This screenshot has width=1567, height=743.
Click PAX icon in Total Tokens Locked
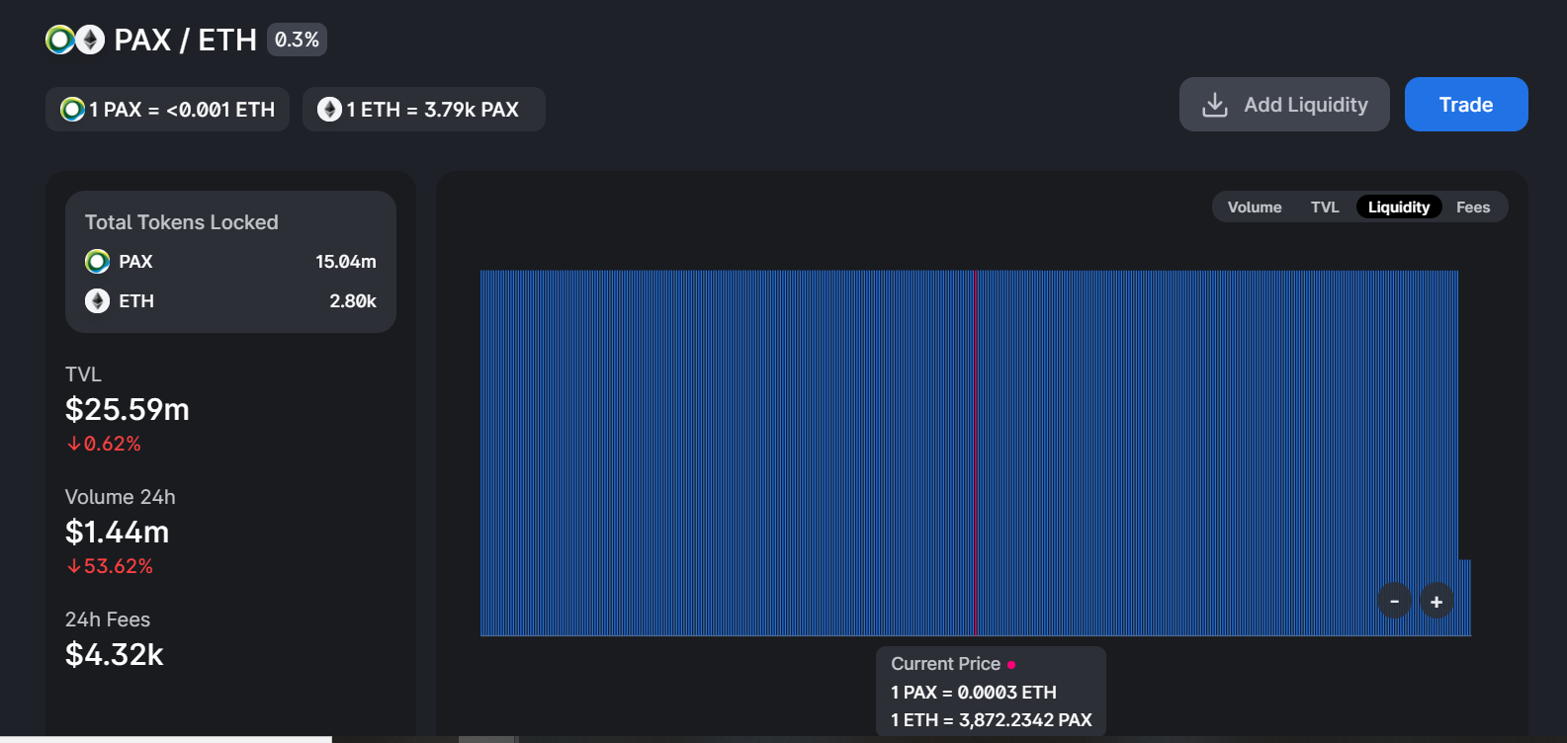coord(97,262)
